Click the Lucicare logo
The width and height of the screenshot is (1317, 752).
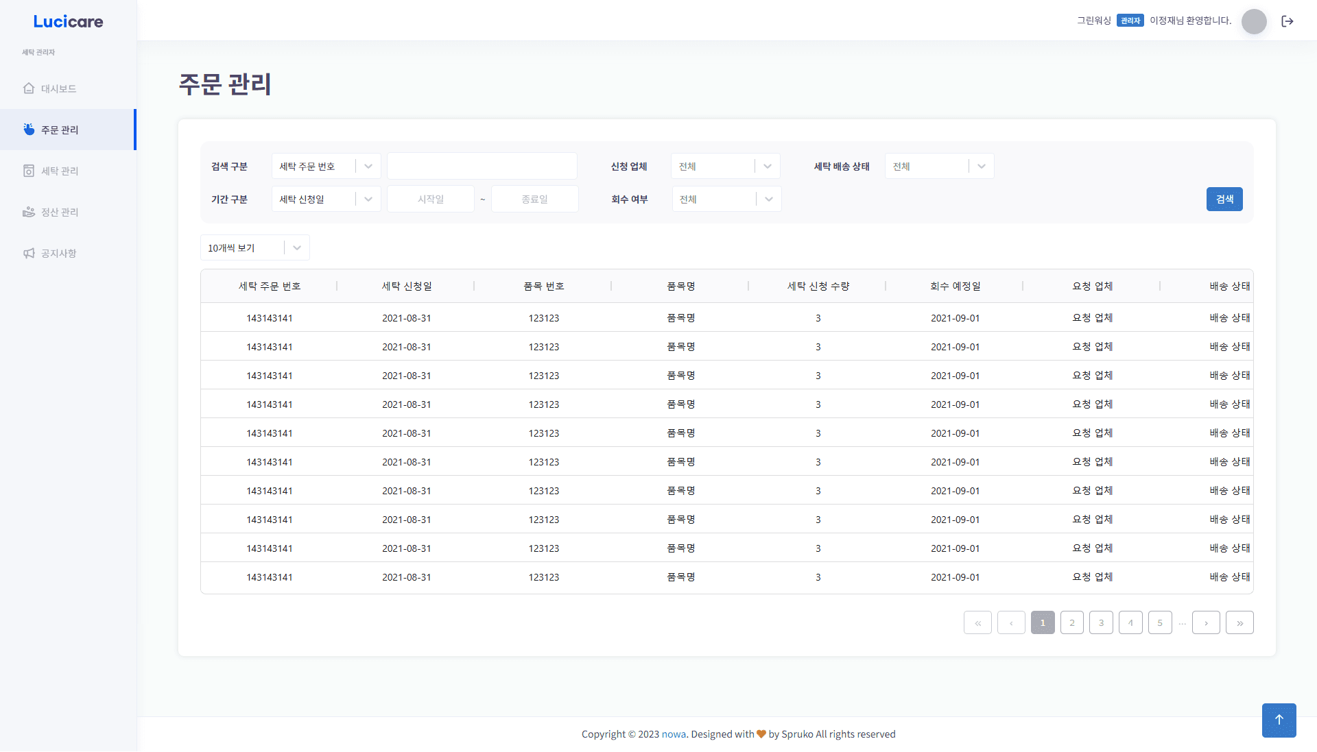pos(68,21)
